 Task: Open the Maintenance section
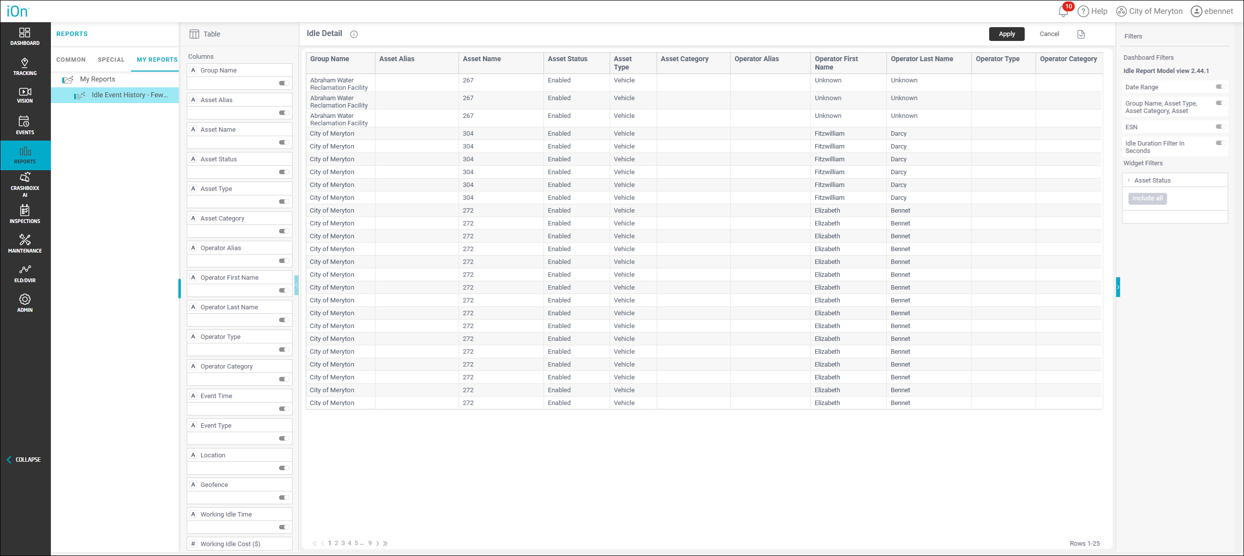(x=25, y=244)
